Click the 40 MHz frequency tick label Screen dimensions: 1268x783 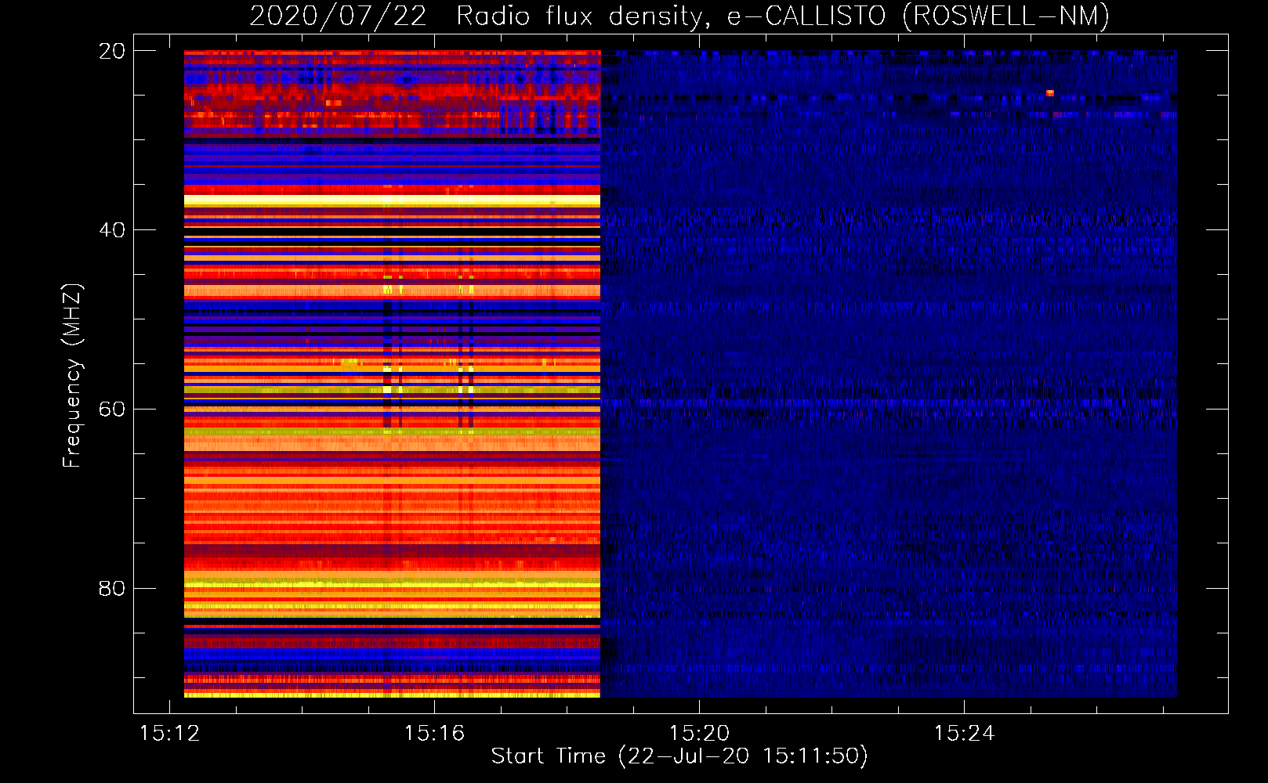click(x=112, y=230)
